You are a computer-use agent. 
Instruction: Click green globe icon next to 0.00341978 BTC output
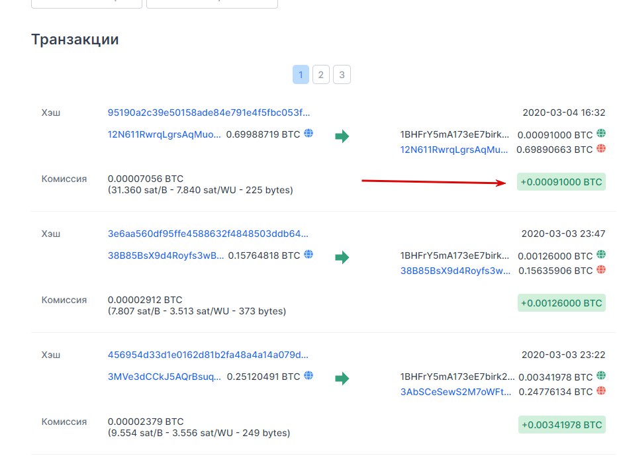(x=601, y=376)
